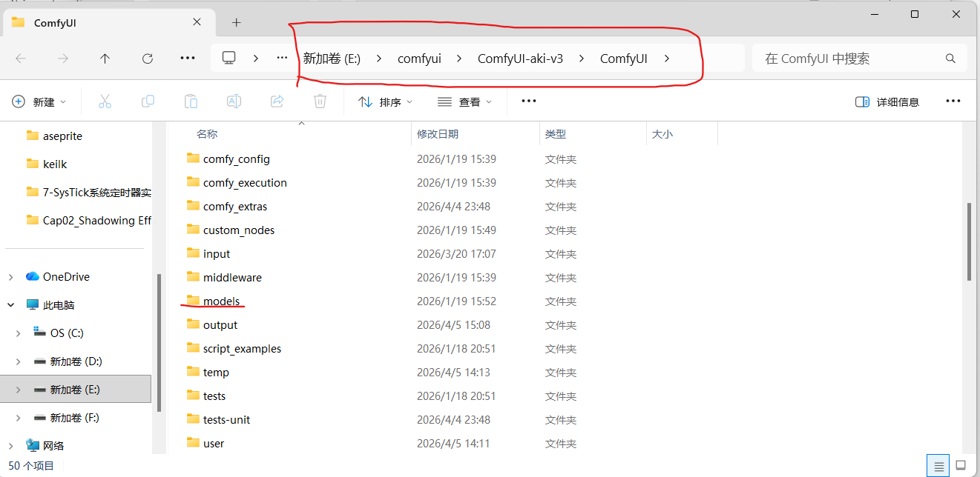The height and width of the screenshot is (477, 980).
Task: Sort by 修改日期 column header
Action: [438, 134]
